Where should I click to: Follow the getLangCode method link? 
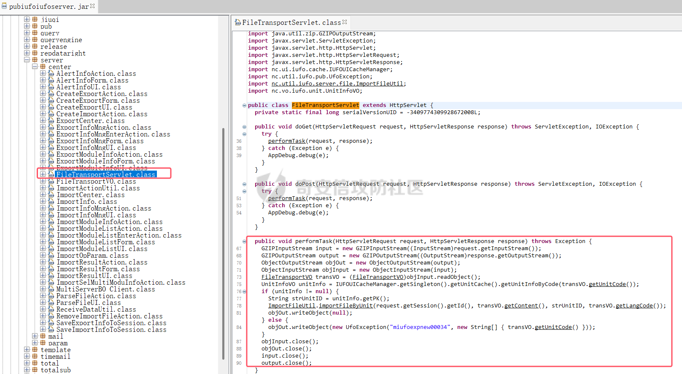(x=634, y=306)
